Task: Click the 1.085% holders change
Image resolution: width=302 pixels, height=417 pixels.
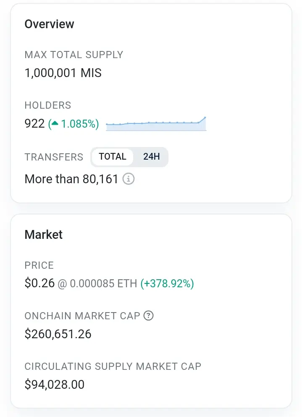Action: (78, 124)
